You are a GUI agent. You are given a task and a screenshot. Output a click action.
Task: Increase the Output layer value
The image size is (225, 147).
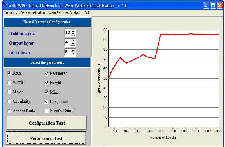pyautogui.click(x=73, y=41)
